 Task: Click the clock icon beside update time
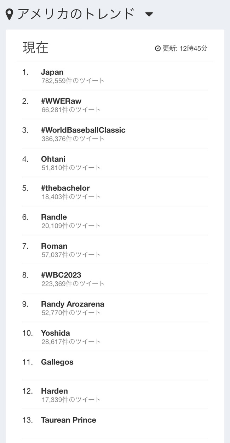158,48
